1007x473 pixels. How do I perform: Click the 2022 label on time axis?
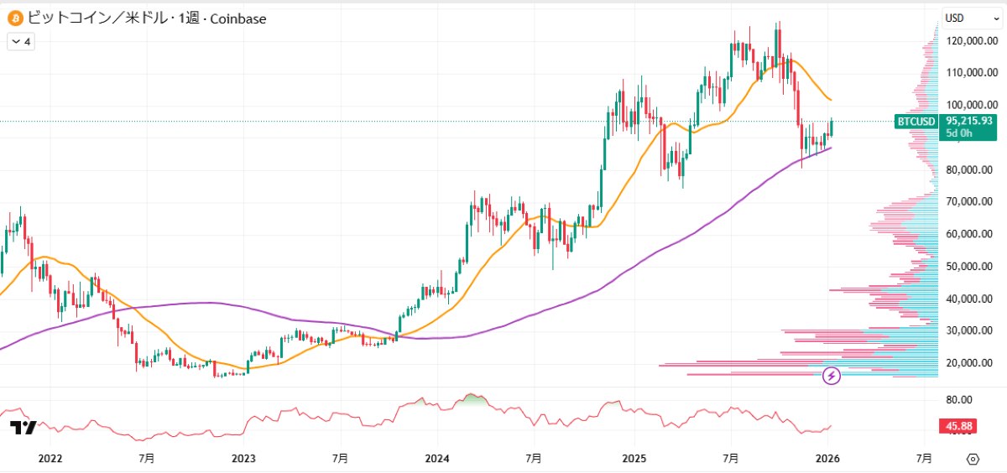(x=50, y=459)
